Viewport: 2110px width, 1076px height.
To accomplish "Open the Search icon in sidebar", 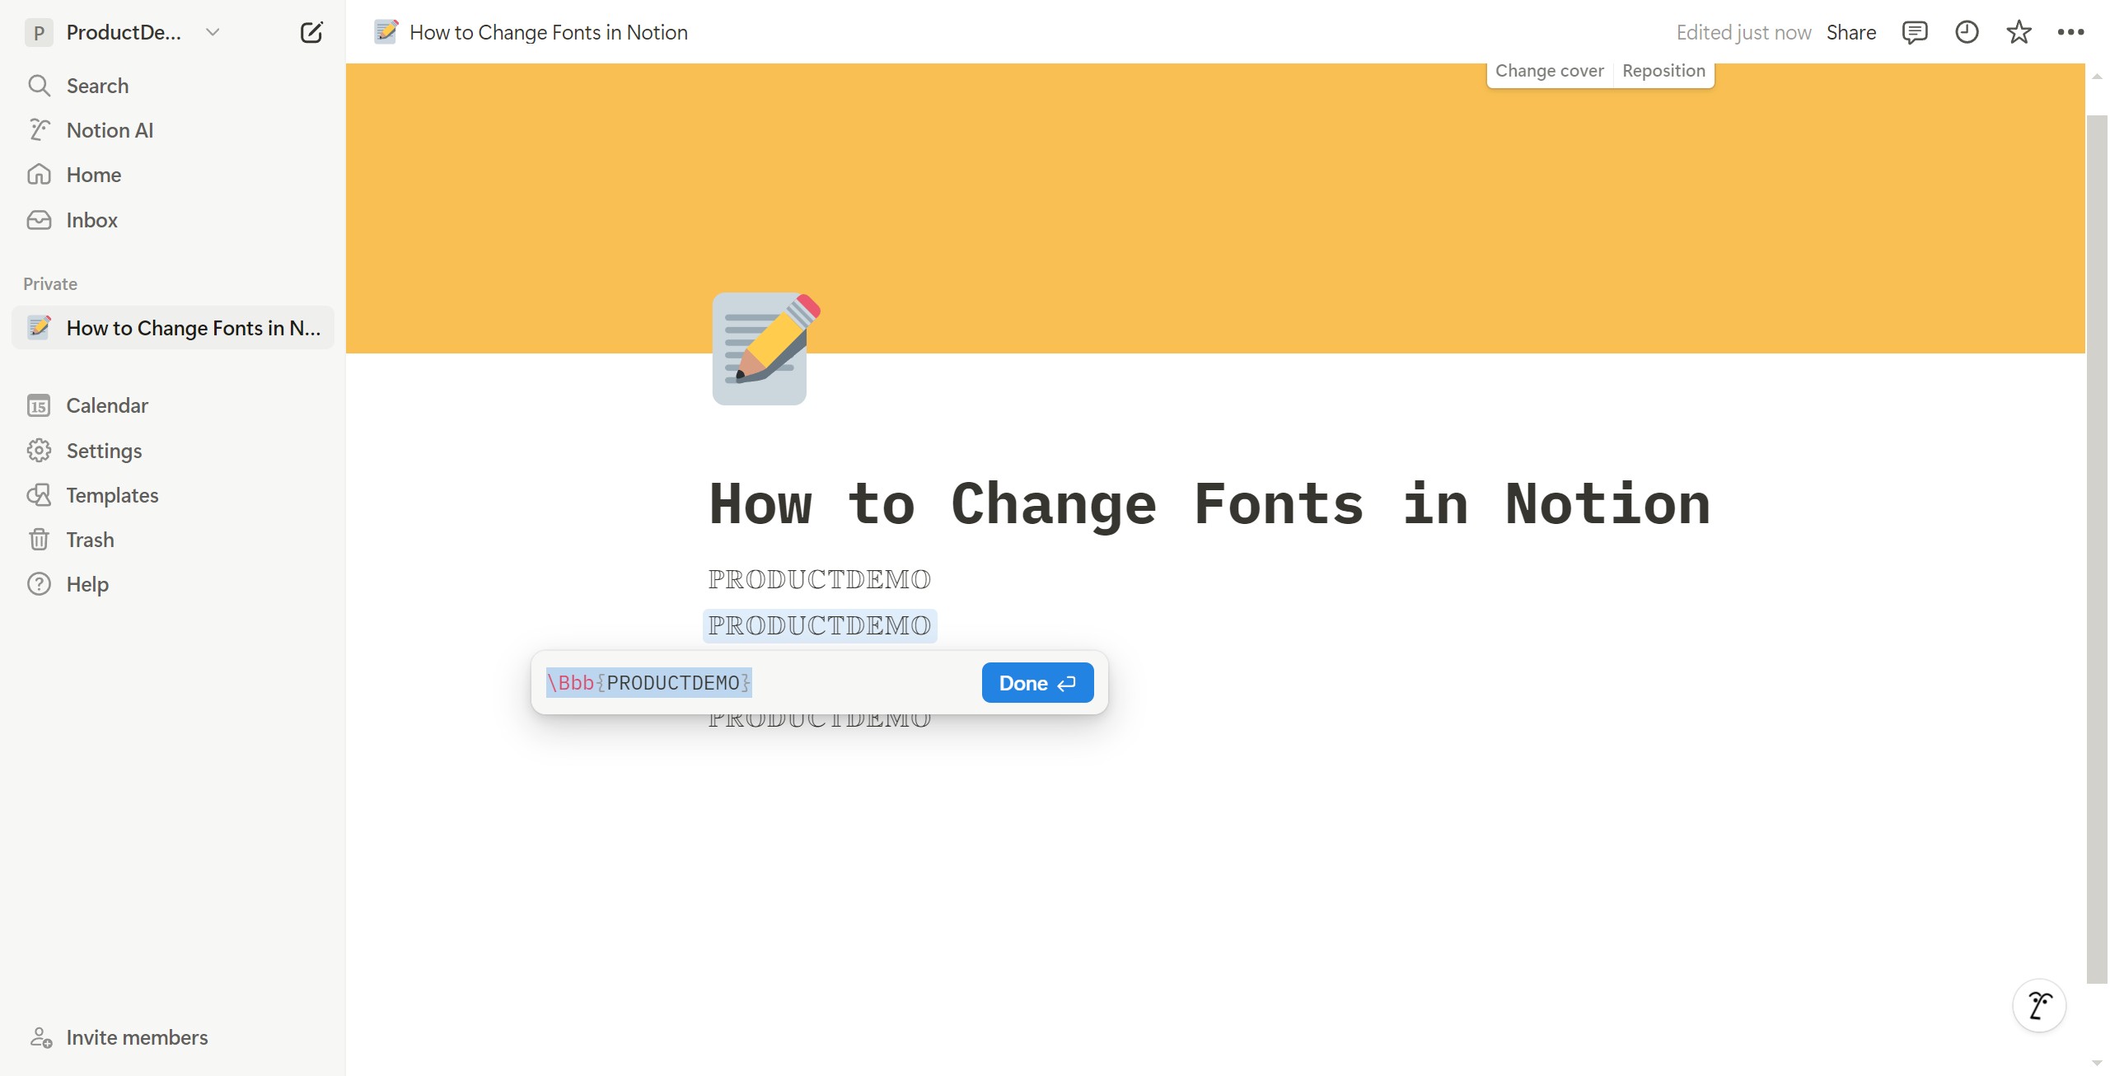I will point(39,86).
